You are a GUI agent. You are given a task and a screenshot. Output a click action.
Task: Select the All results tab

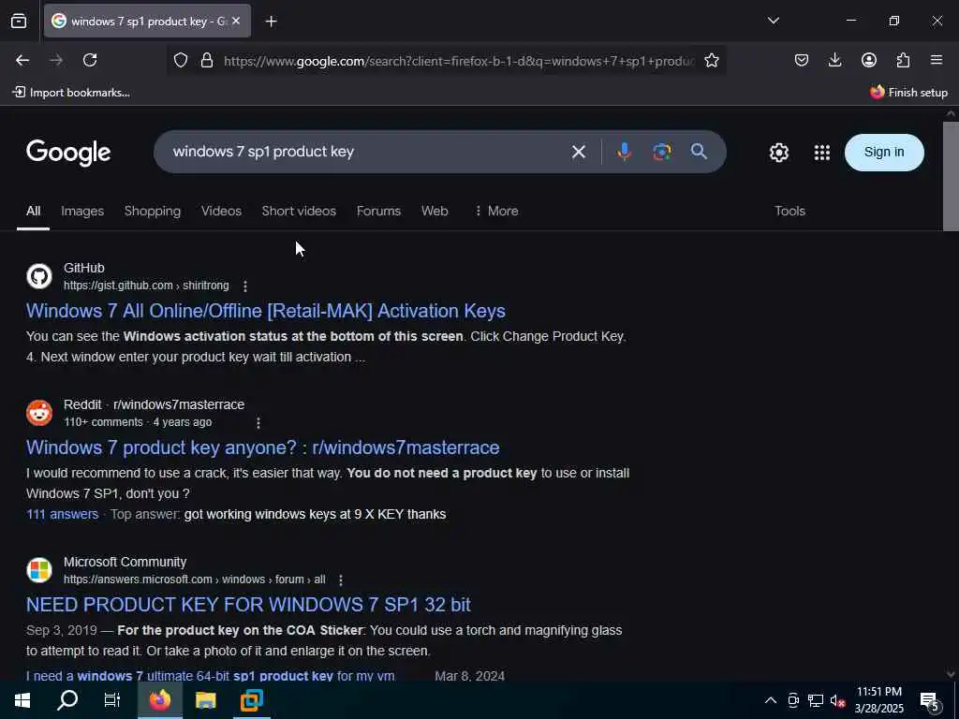point(33,211)
